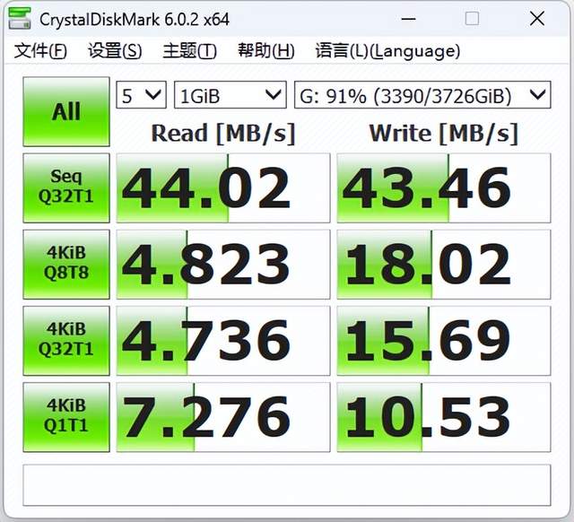Viewport: 574px width, 522px height.
Task: Click the 4KiB Q8T8 write value 18.02
Action: 444,265
